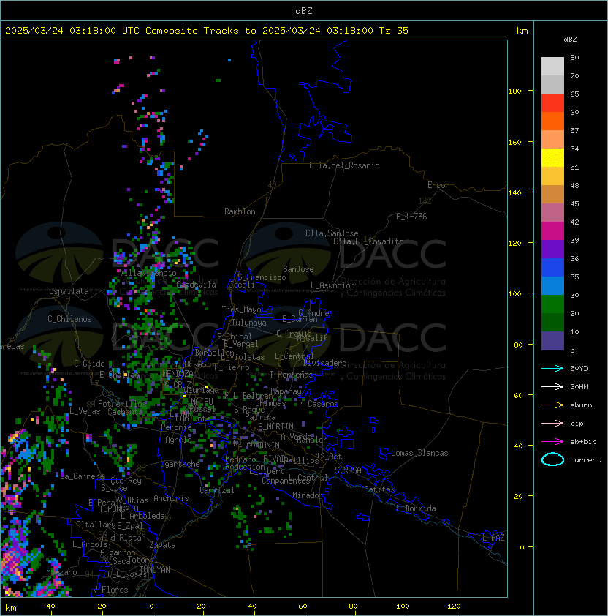Click the magenta eb+bip arrow symbol
This screenshot has height=616, width=608.
coord(552,442)
